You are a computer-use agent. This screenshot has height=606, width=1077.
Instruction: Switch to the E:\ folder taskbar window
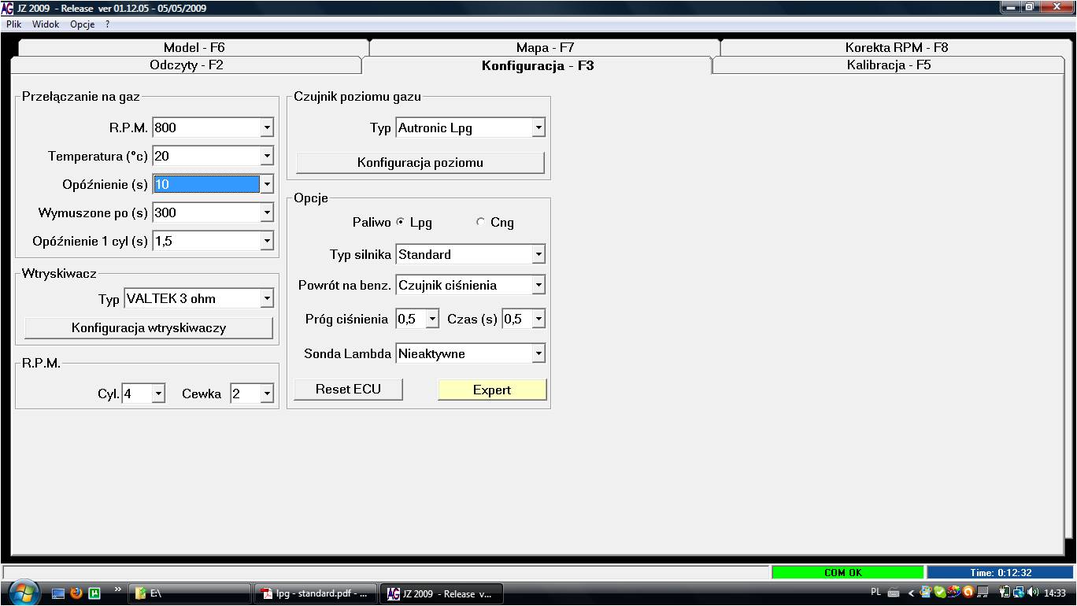[x=191, y=593]
